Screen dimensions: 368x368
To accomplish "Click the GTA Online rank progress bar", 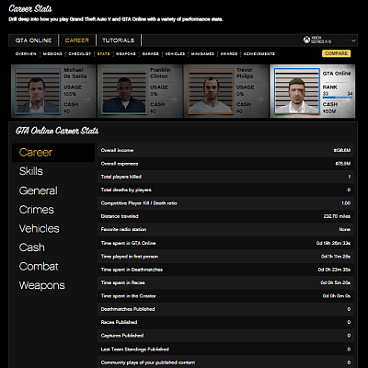I will 338,98.
